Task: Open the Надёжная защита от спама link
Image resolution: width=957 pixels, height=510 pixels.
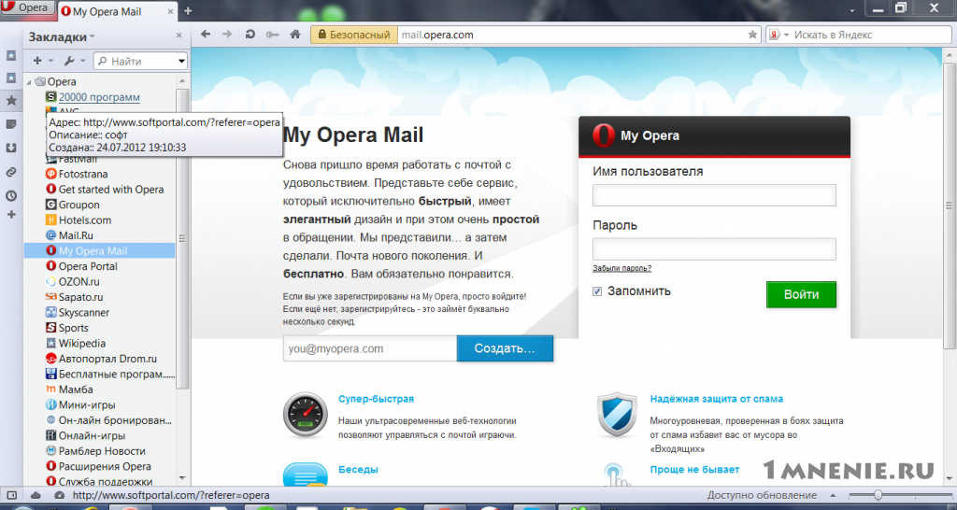Action: (x=717, y=399)
